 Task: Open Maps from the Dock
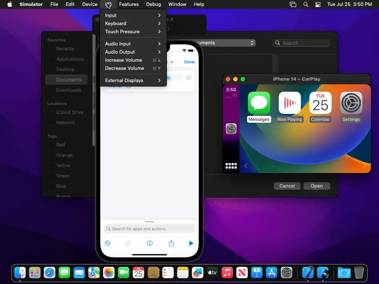[94, 273]
